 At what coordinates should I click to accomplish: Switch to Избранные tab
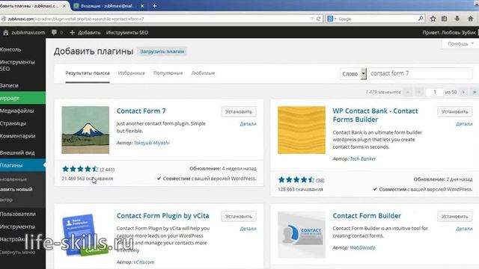[132, 73]
